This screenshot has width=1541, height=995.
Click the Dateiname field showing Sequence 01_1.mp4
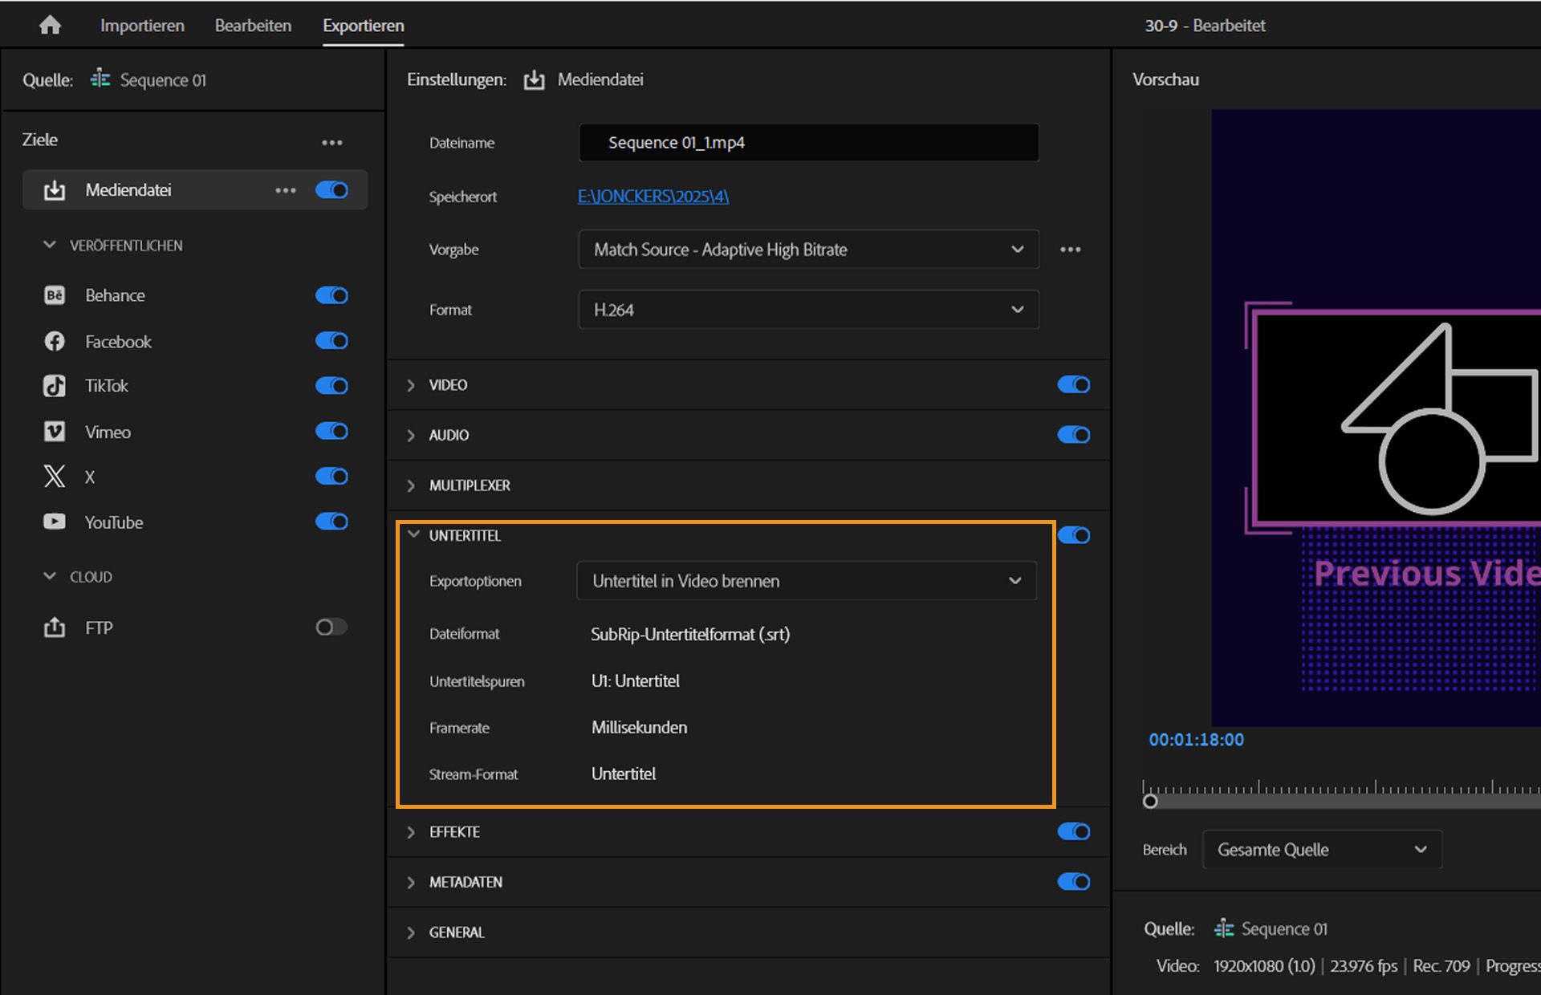pyautogui.click(x=807, y=142)
